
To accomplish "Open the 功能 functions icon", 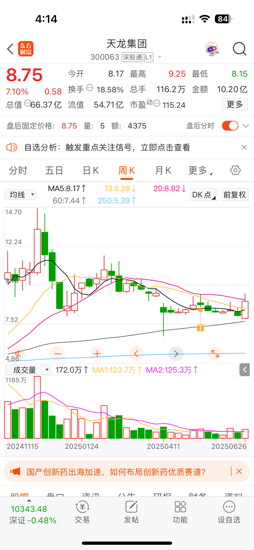I will 180,512.
